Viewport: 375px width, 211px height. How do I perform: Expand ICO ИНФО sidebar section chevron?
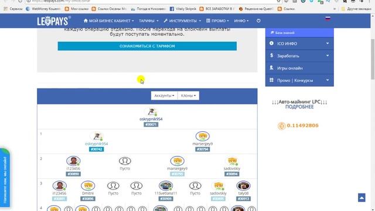coord(328,43)
